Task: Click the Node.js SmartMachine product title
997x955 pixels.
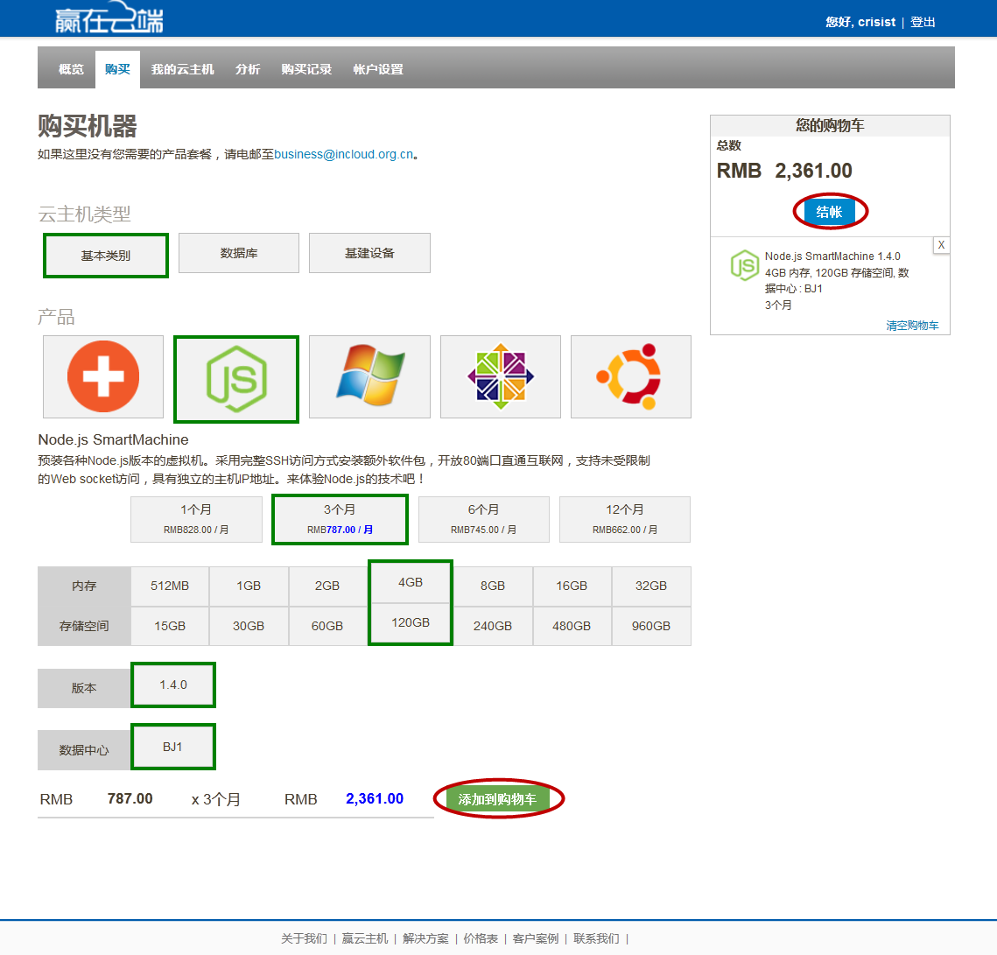Action: (x=113, y=439)
